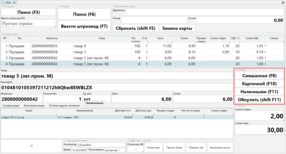286x154 pixels.
Task: Collapse the 'Оплата' payment section
Action: click(x=236, y=70)
